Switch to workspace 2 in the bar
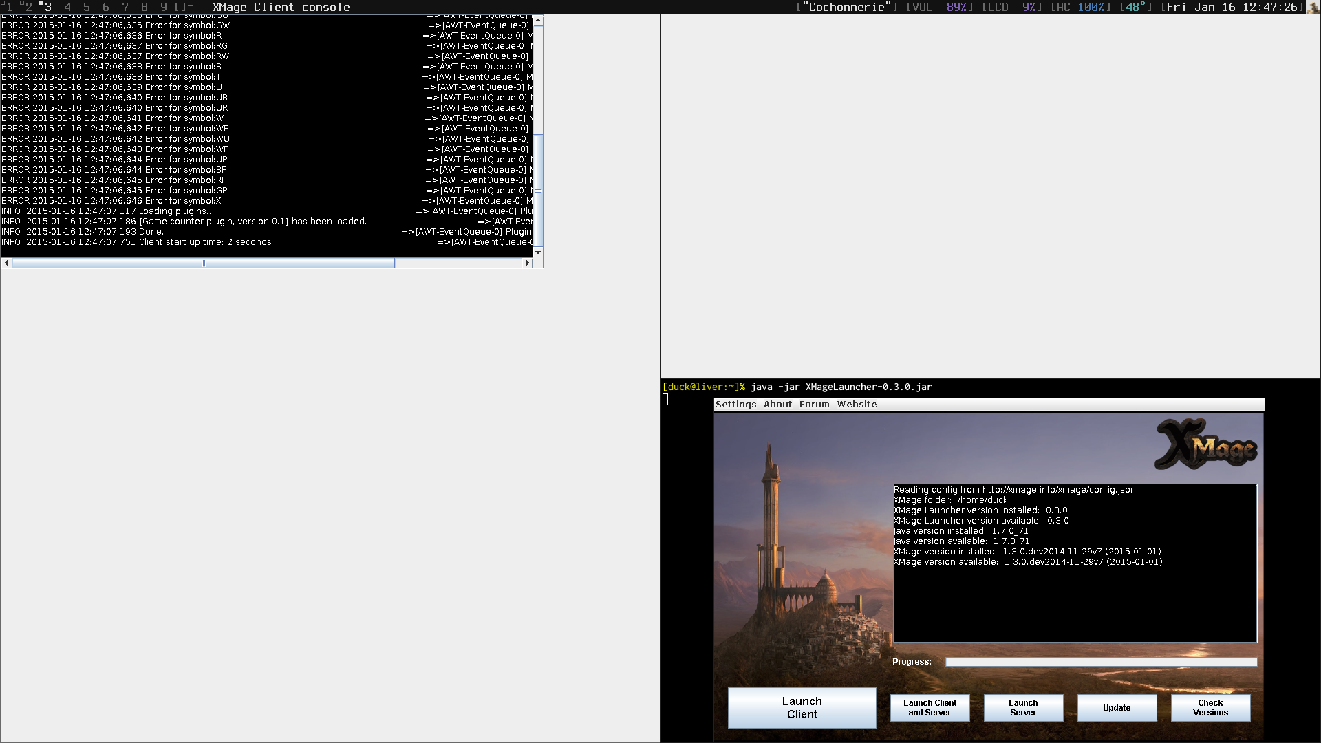 pyautogui.click(x=28, y=7)
